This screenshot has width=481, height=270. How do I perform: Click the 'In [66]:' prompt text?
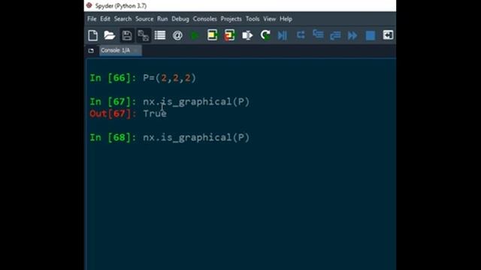click(x=113, y=78)
